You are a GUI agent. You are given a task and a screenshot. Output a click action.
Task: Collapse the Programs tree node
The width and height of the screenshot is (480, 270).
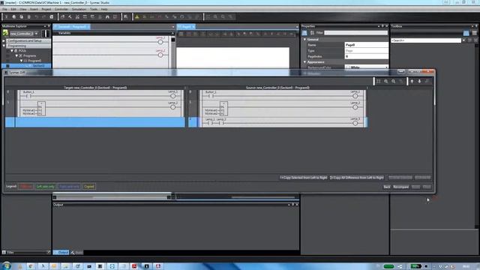coord(16,55)
